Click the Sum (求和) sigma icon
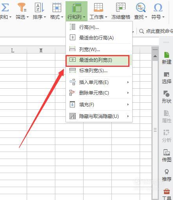This screenshot has height=200, width=173. pos(5,7)
